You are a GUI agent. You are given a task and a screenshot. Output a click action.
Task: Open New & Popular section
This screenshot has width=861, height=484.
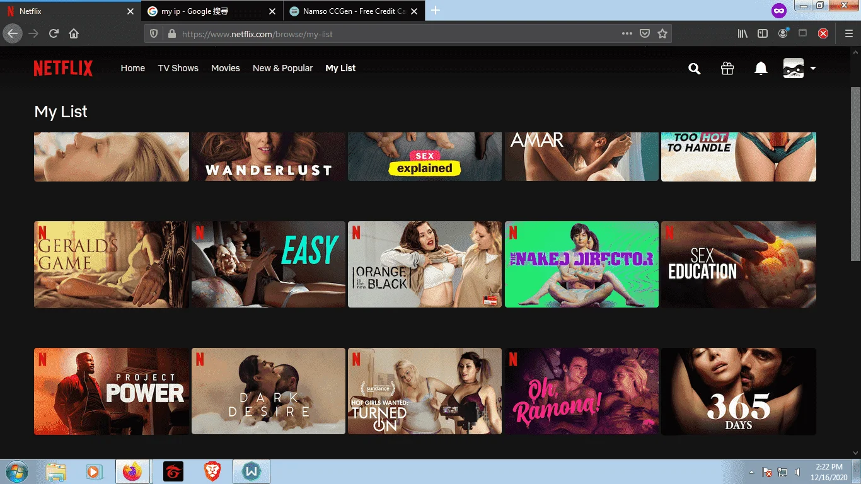point(282,68)
